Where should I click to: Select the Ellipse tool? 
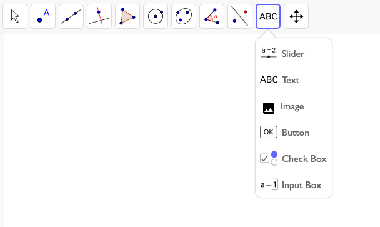pyautogui.click(x=184, y=16)
